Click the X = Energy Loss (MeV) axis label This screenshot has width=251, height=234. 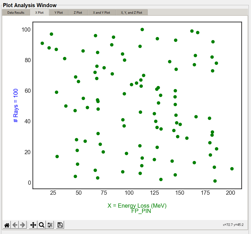(137, 206)
